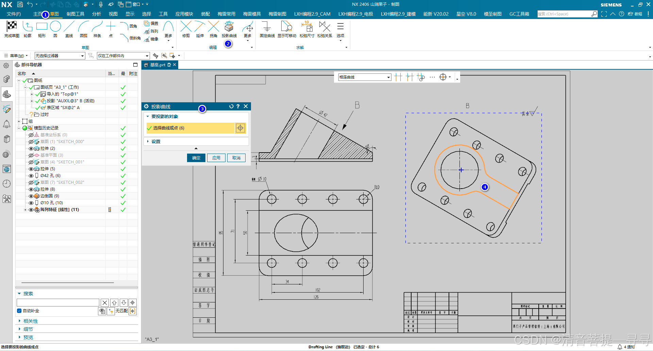This screenshot has height=351, width=653.
Task: Open the Project Curve (投影曲线) tool
Action: pos(229,27)
